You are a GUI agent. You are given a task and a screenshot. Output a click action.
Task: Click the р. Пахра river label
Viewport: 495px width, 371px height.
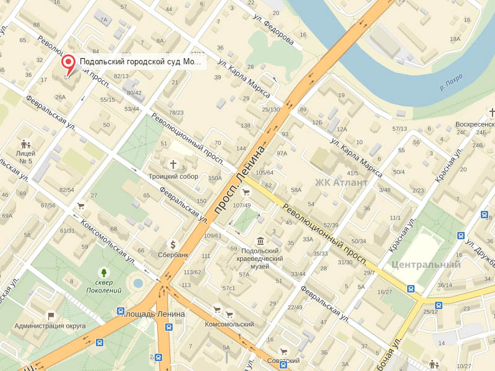point(452,82)
